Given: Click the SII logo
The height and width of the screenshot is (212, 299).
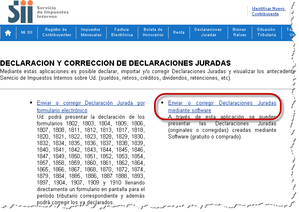Looking at the screenshot, I should pos(21,12).
